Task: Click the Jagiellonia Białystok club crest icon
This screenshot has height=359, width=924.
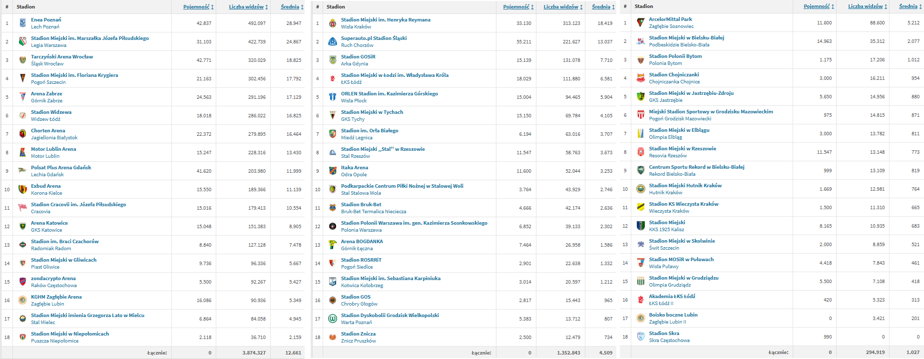Action: 22,134
